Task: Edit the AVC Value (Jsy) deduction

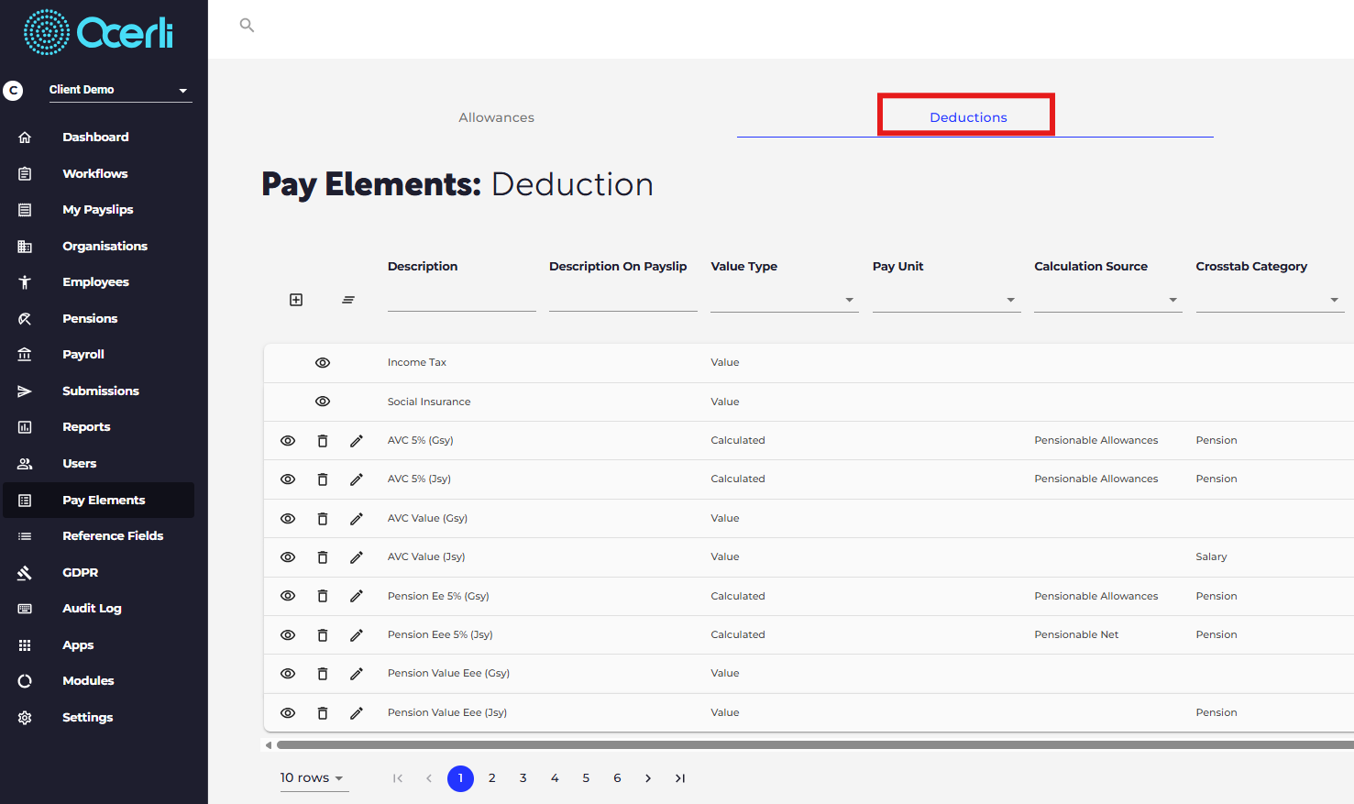Action: tap(357, 557)
